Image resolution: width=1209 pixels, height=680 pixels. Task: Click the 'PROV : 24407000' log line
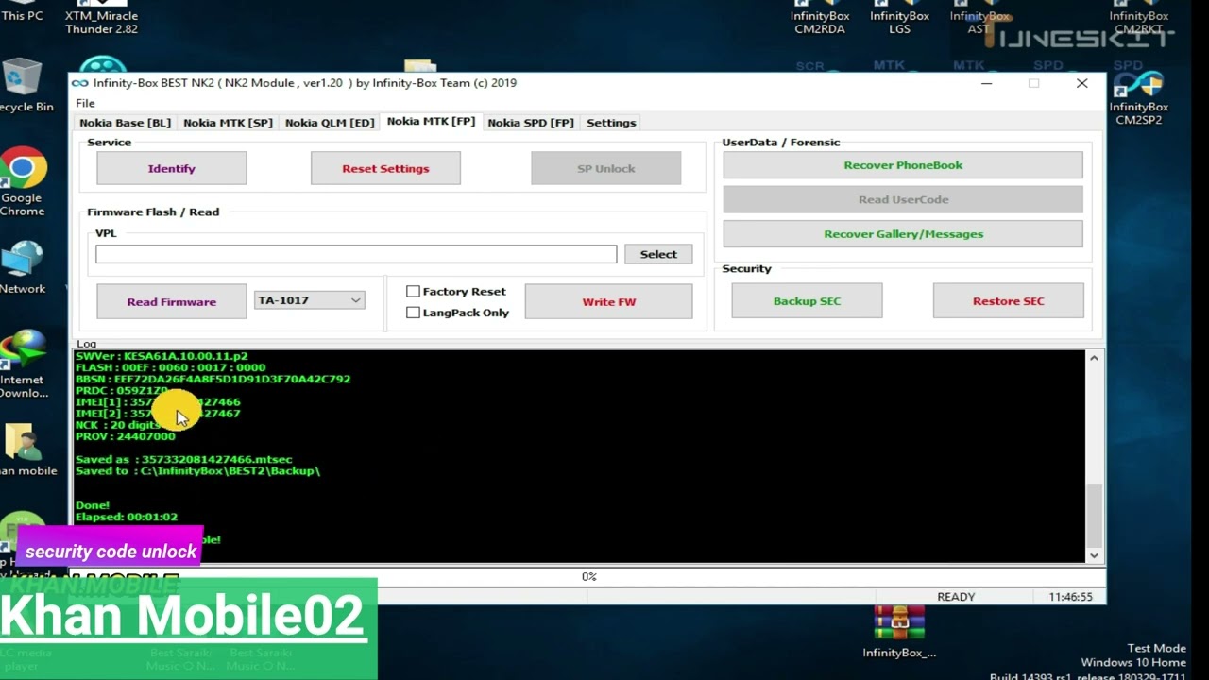[x=125, y=436]
